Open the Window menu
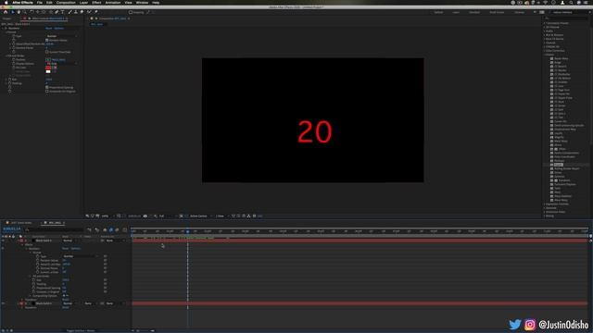Screen dimensions: 593x333 (142, 3)
